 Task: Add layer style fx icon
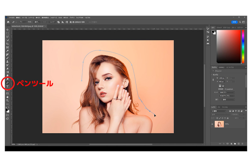(x=224, y=144)
